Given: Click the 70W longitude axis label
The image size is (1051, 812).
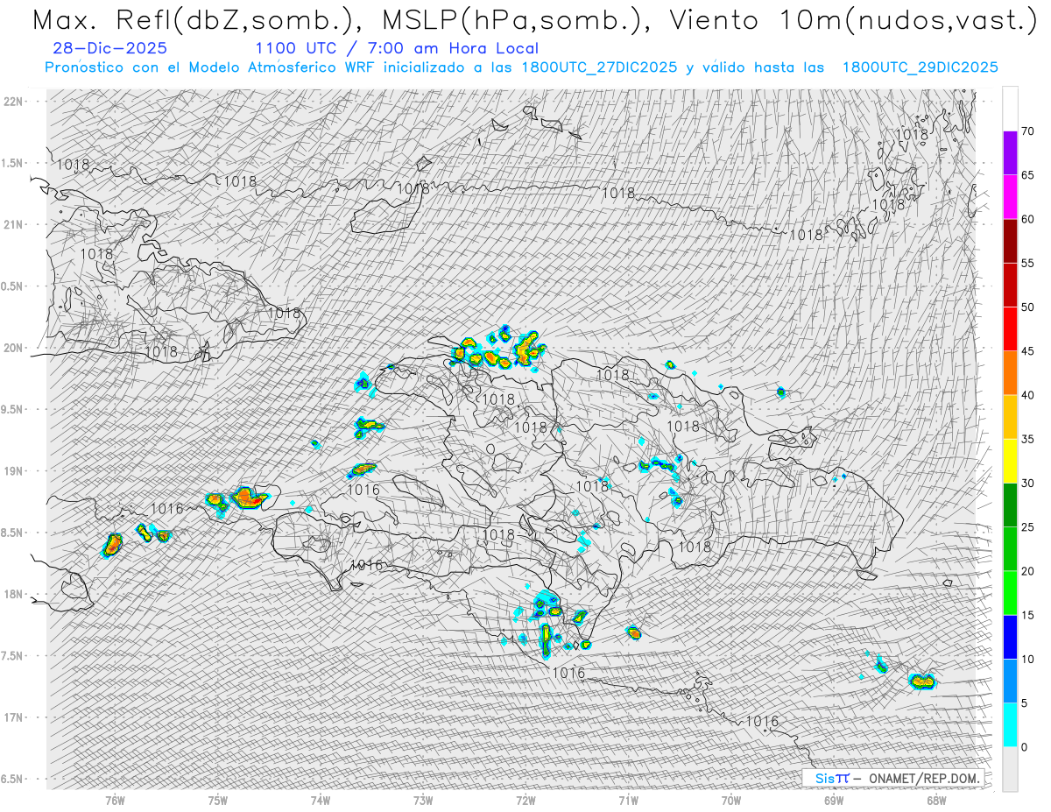Looking at the screenshot, I should point(730,800).
